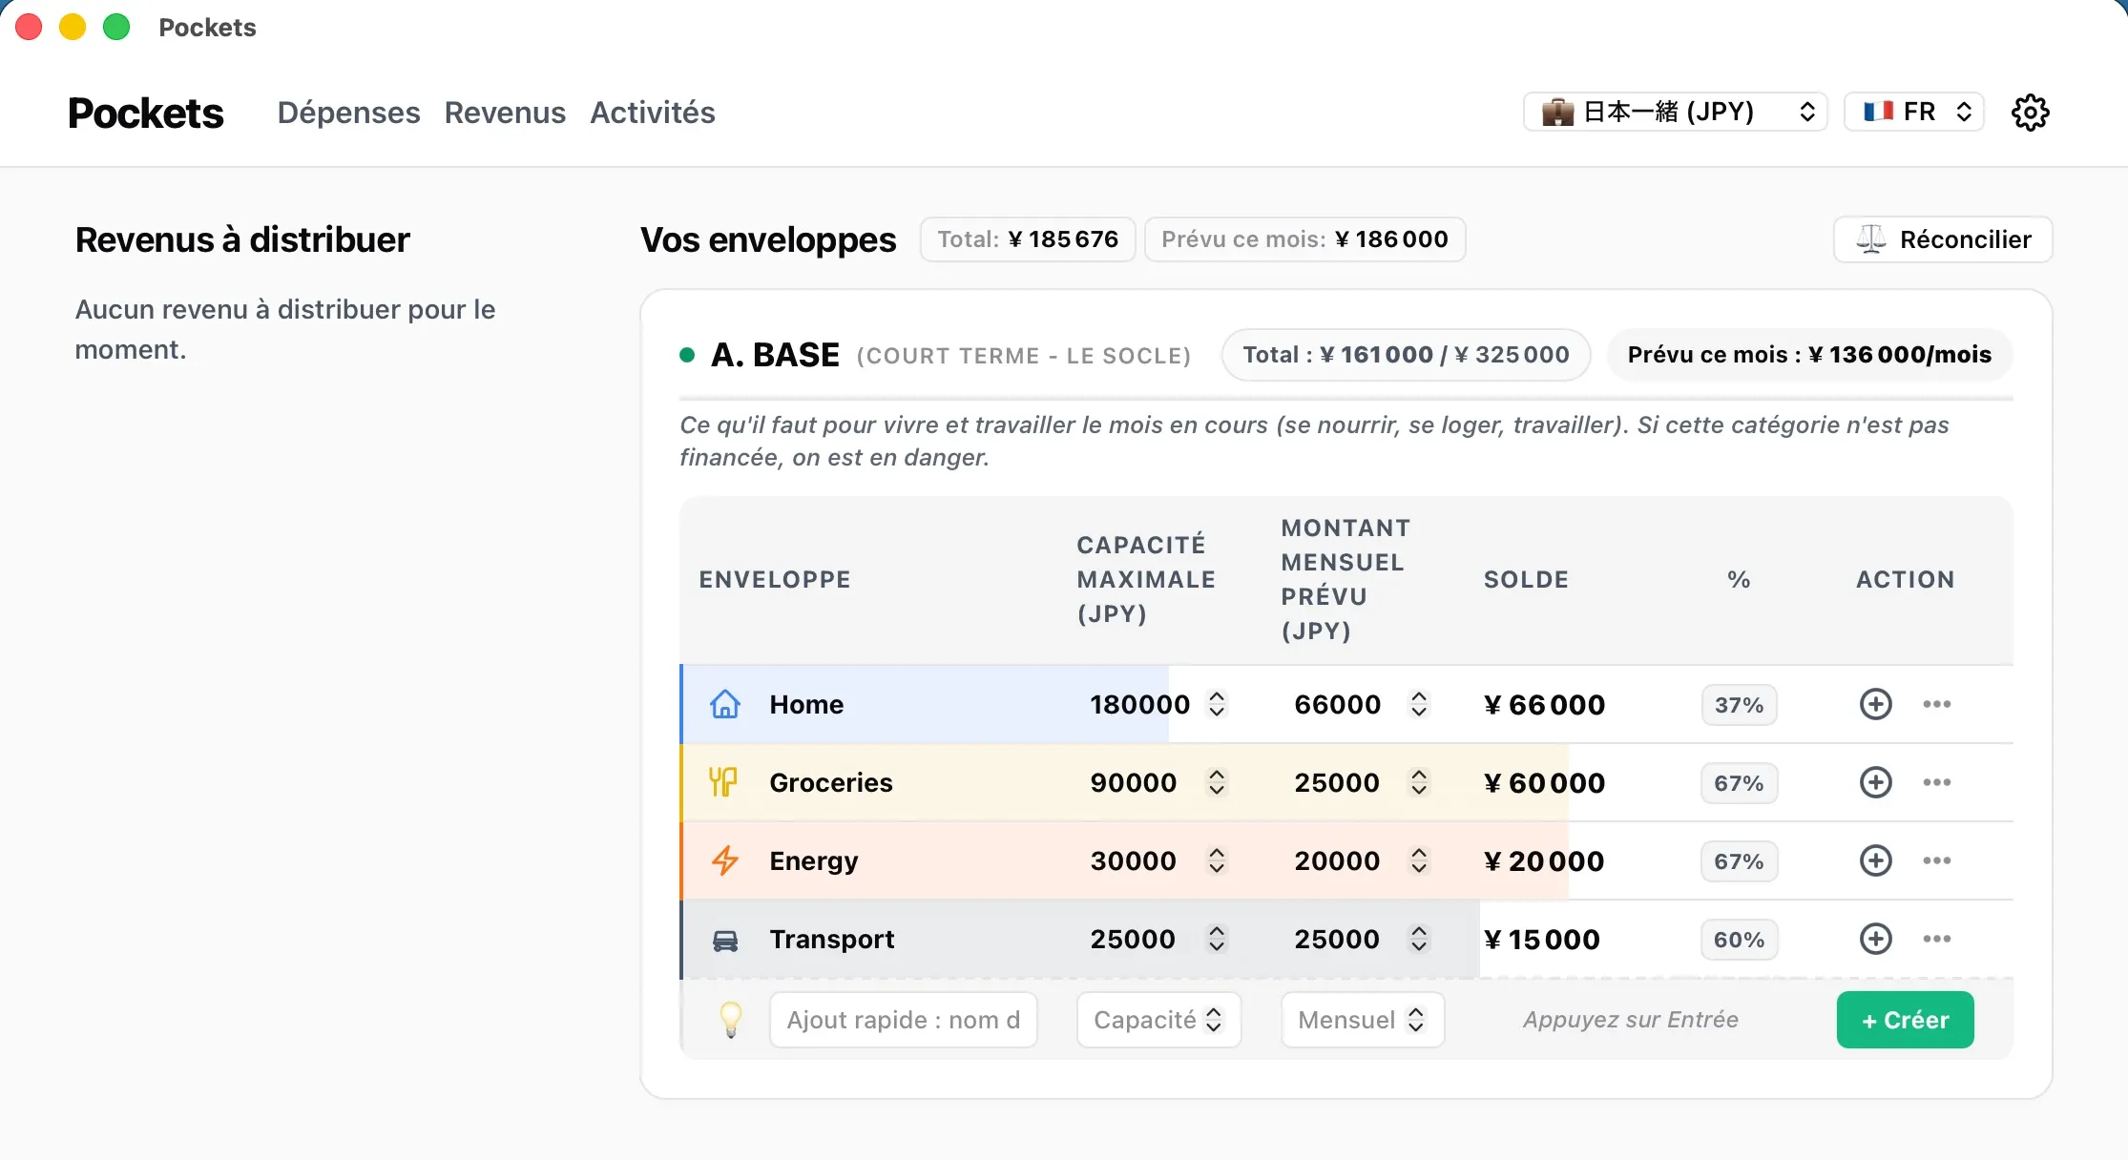Add funds with the Groceries plus icon

click(1876, 782)
